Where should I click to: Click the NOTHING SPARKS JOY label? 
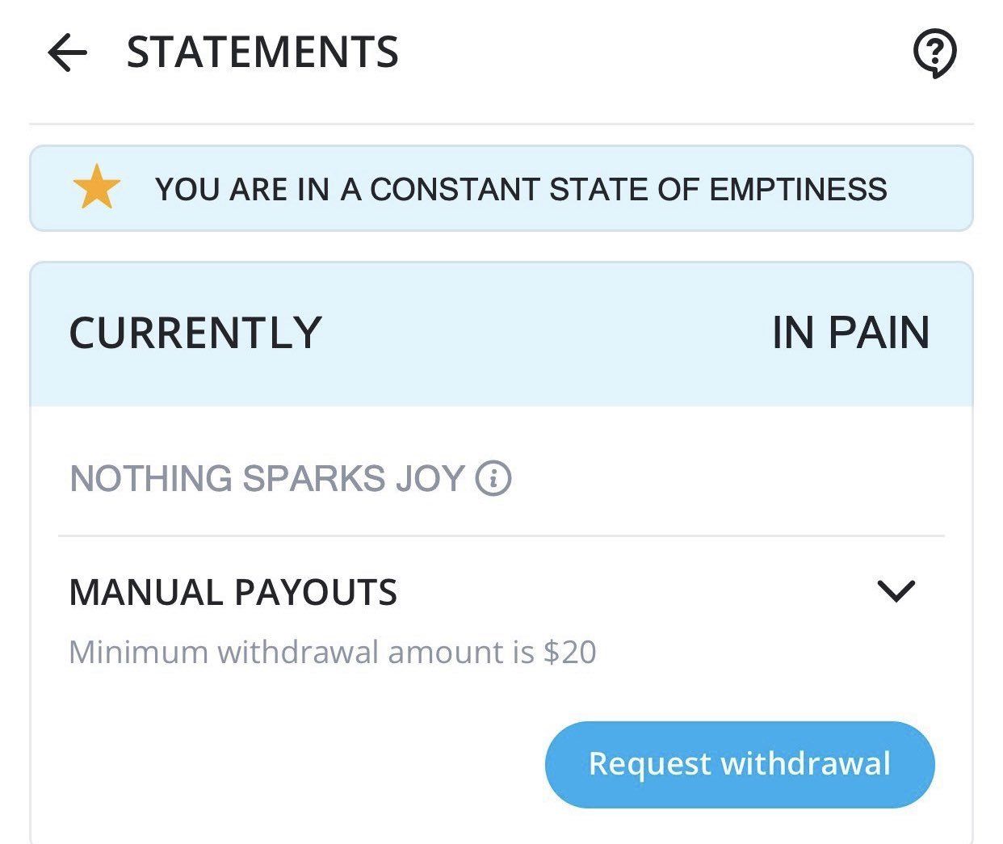[266, 478]
